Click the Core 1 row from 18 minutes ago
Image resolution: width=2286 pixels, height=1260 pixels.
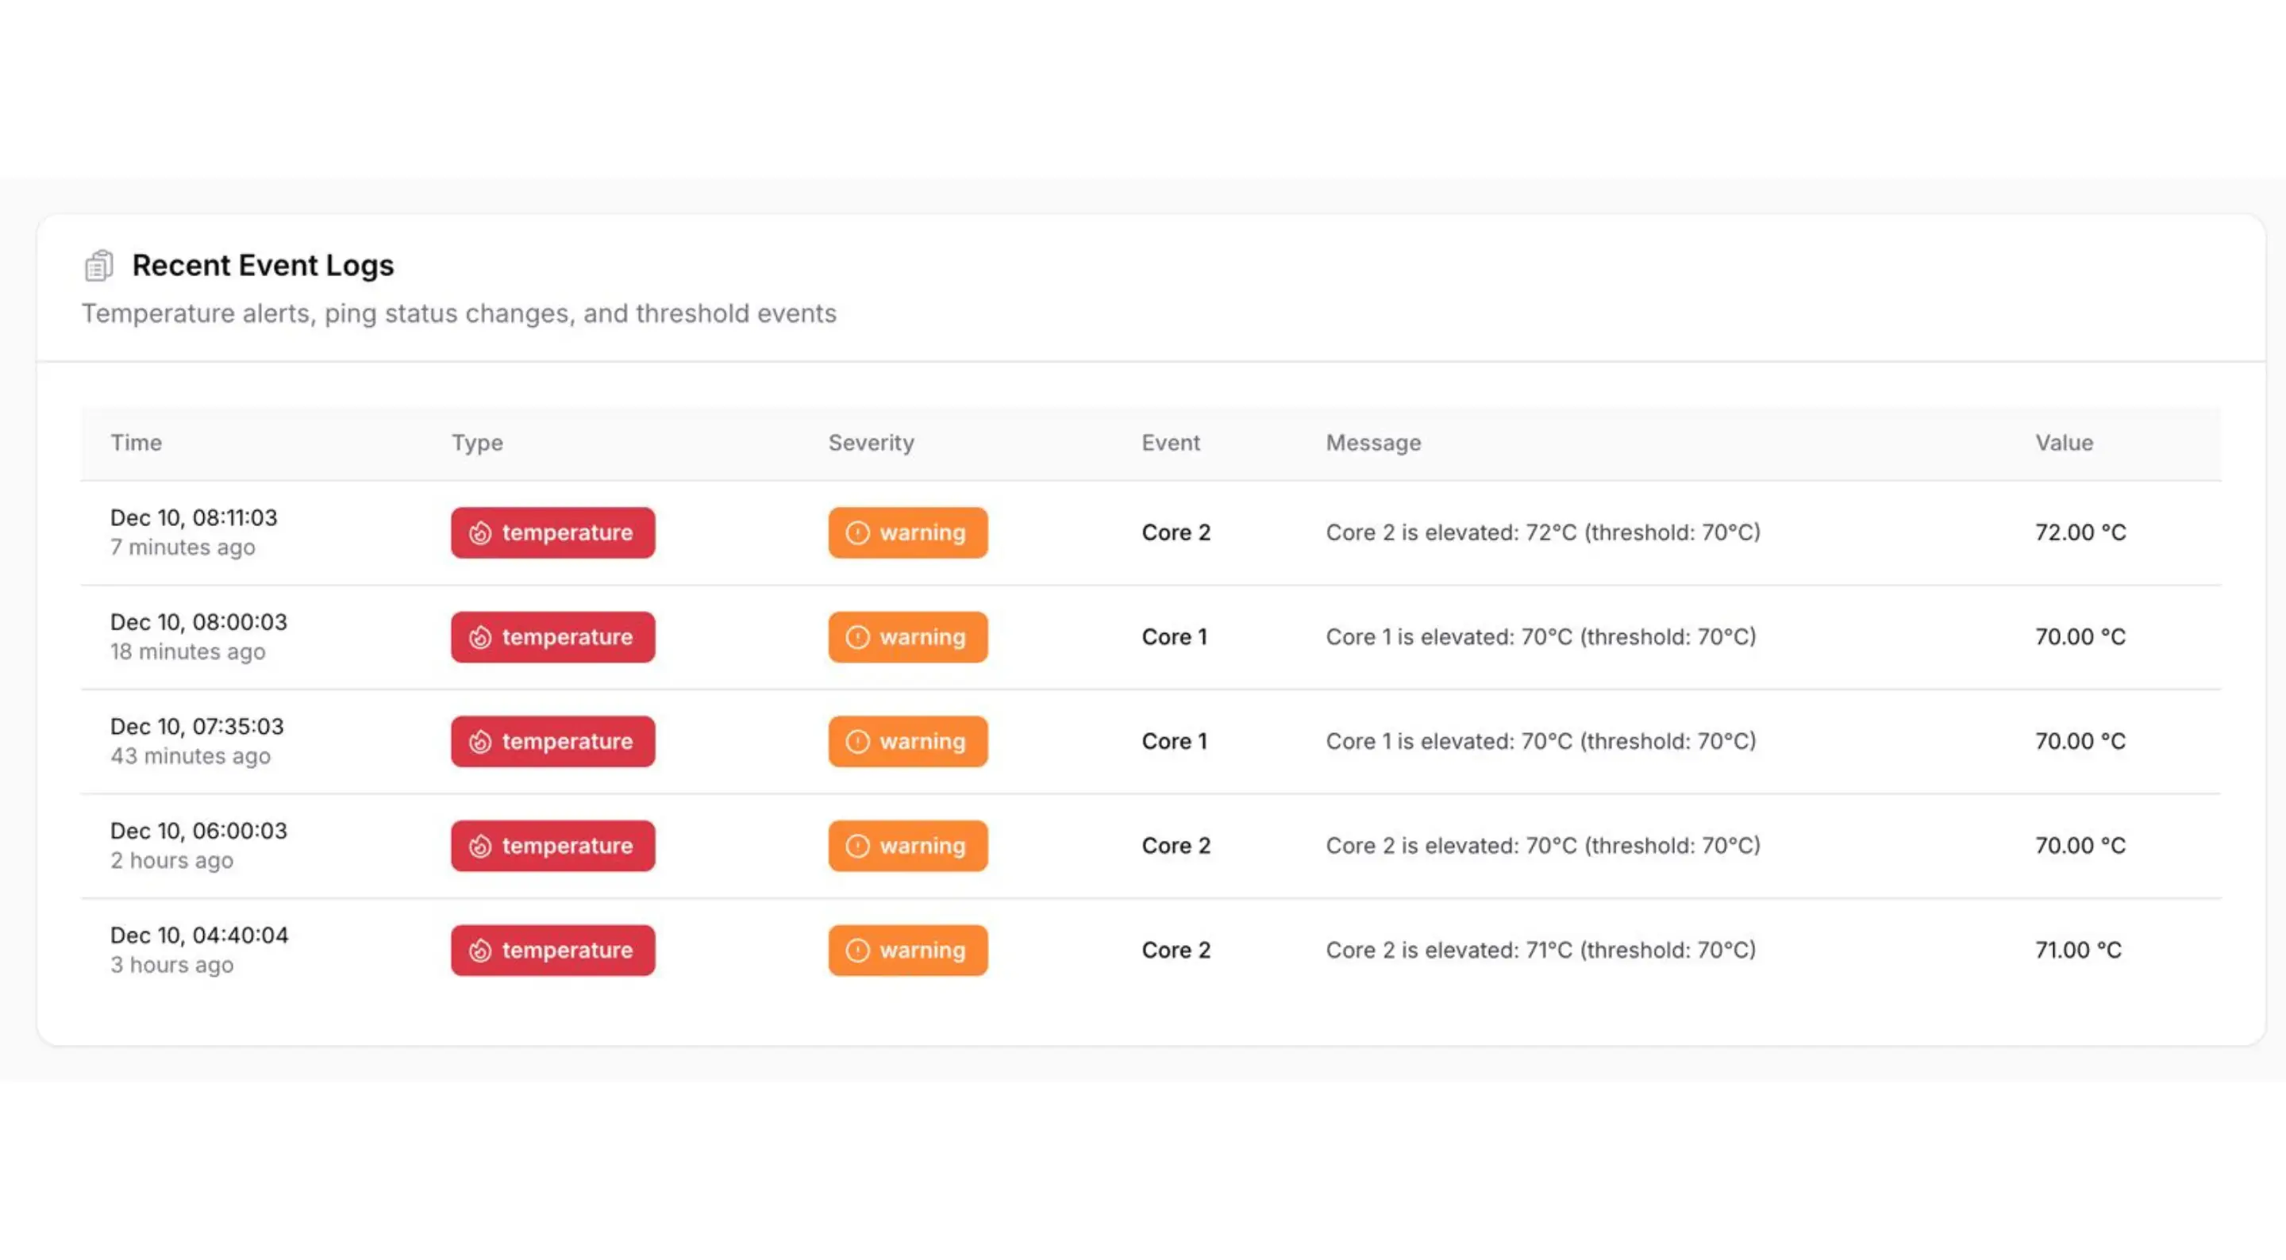(1175, 637)
